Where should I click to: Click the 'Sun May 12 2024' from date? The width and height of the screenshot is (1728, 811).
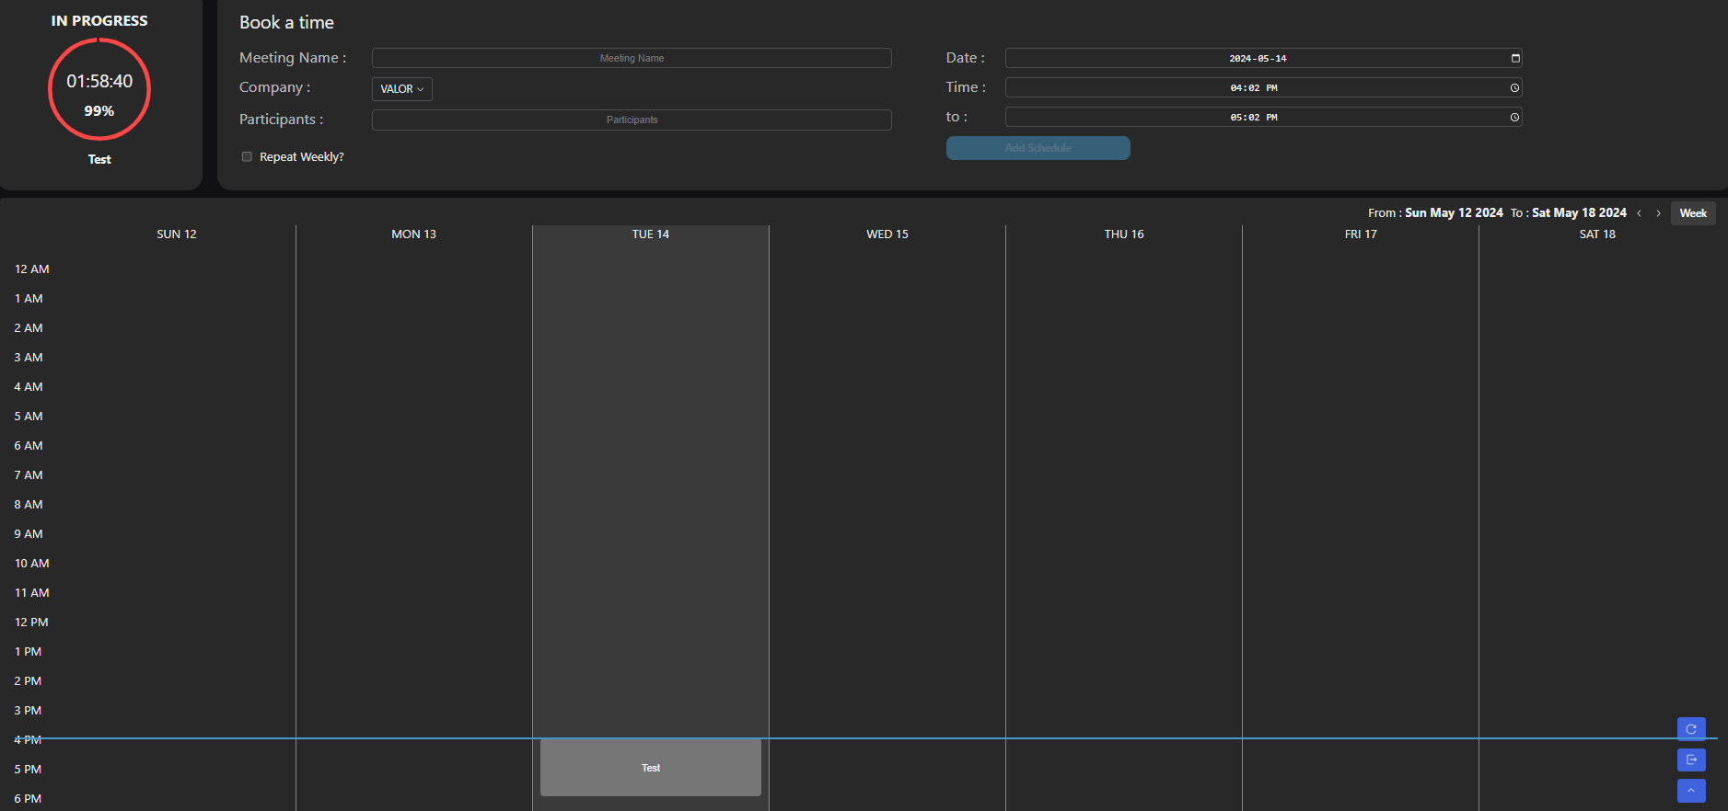tap(1454, 212)
